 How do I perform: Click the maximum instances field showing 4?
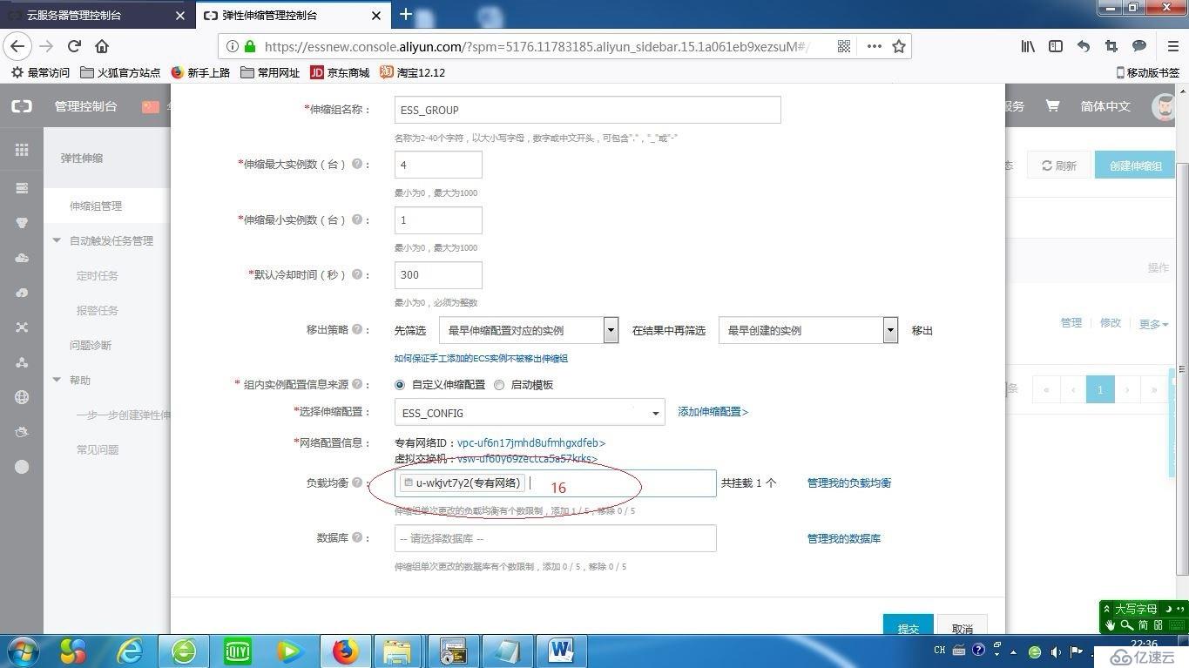tap(438, 165)
